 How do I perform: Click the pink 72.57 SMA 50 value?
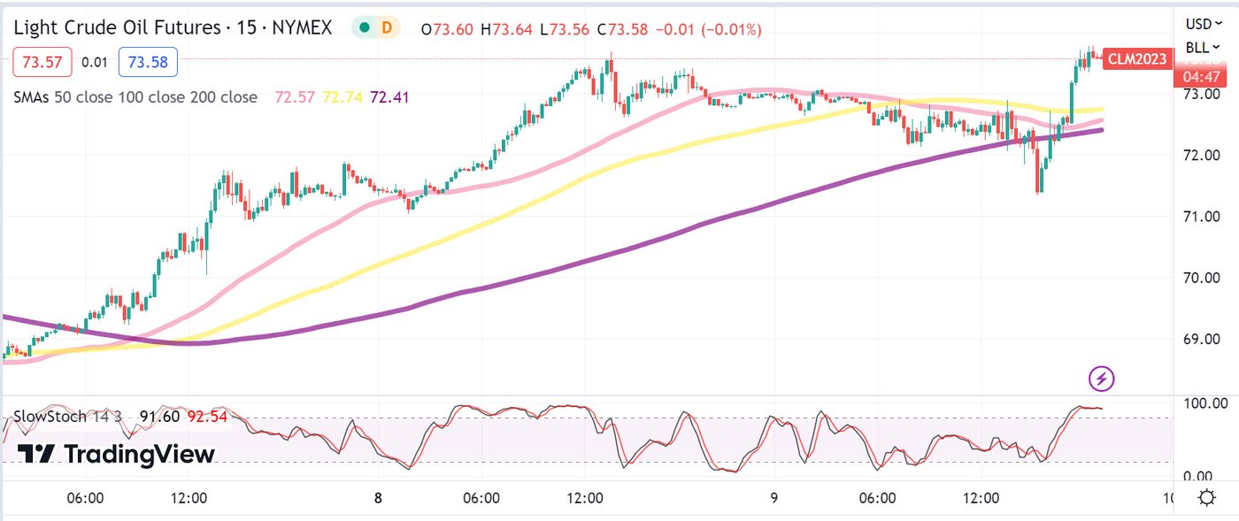296,97
